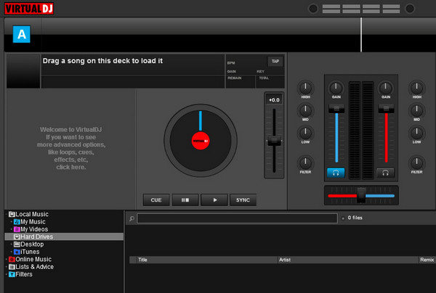Click the left deck FILTER knob
The image size is (436, 293).
pos(306,162)
